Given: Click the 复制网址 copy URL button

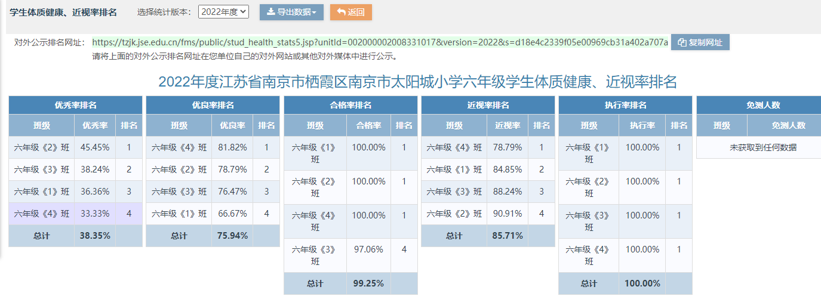Looking at the screenshot, I should [x=700, y=42].
